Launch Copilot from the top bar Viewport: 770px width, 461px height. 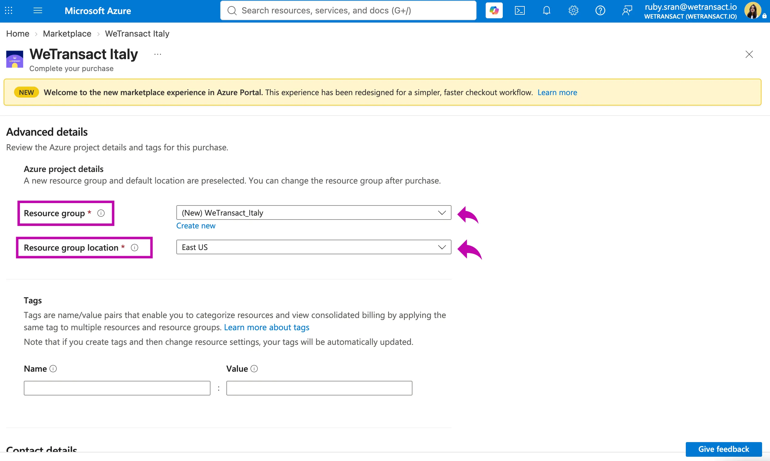pyautogui.click(x=494, y=11)
